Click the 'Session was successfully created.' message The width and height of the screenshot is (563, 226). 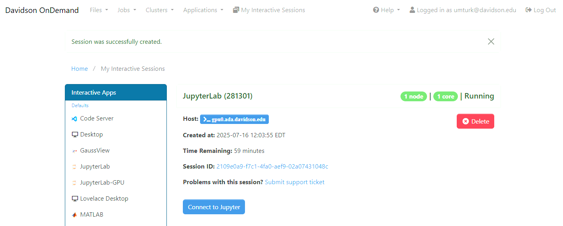click(x=116, y=42)
